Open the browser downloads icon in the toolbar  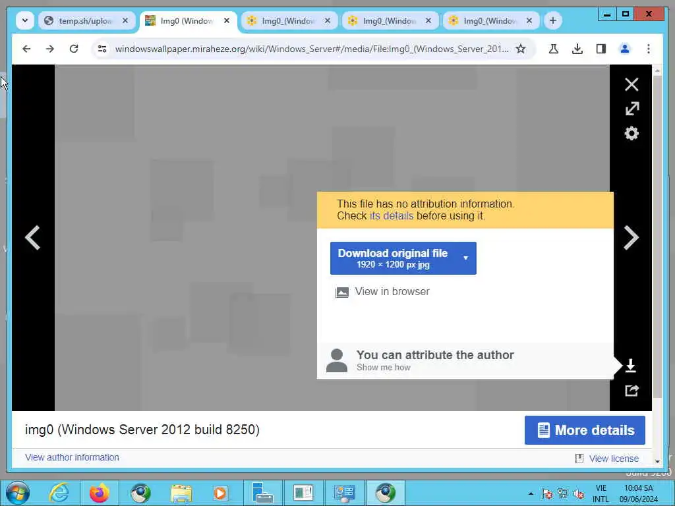tap(577, 49)
